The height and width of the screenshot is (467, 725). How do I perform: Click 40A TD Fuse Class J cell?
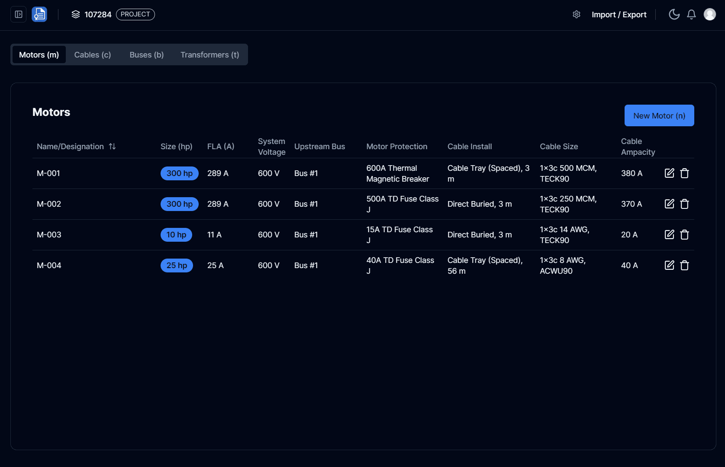click(400, 265)
